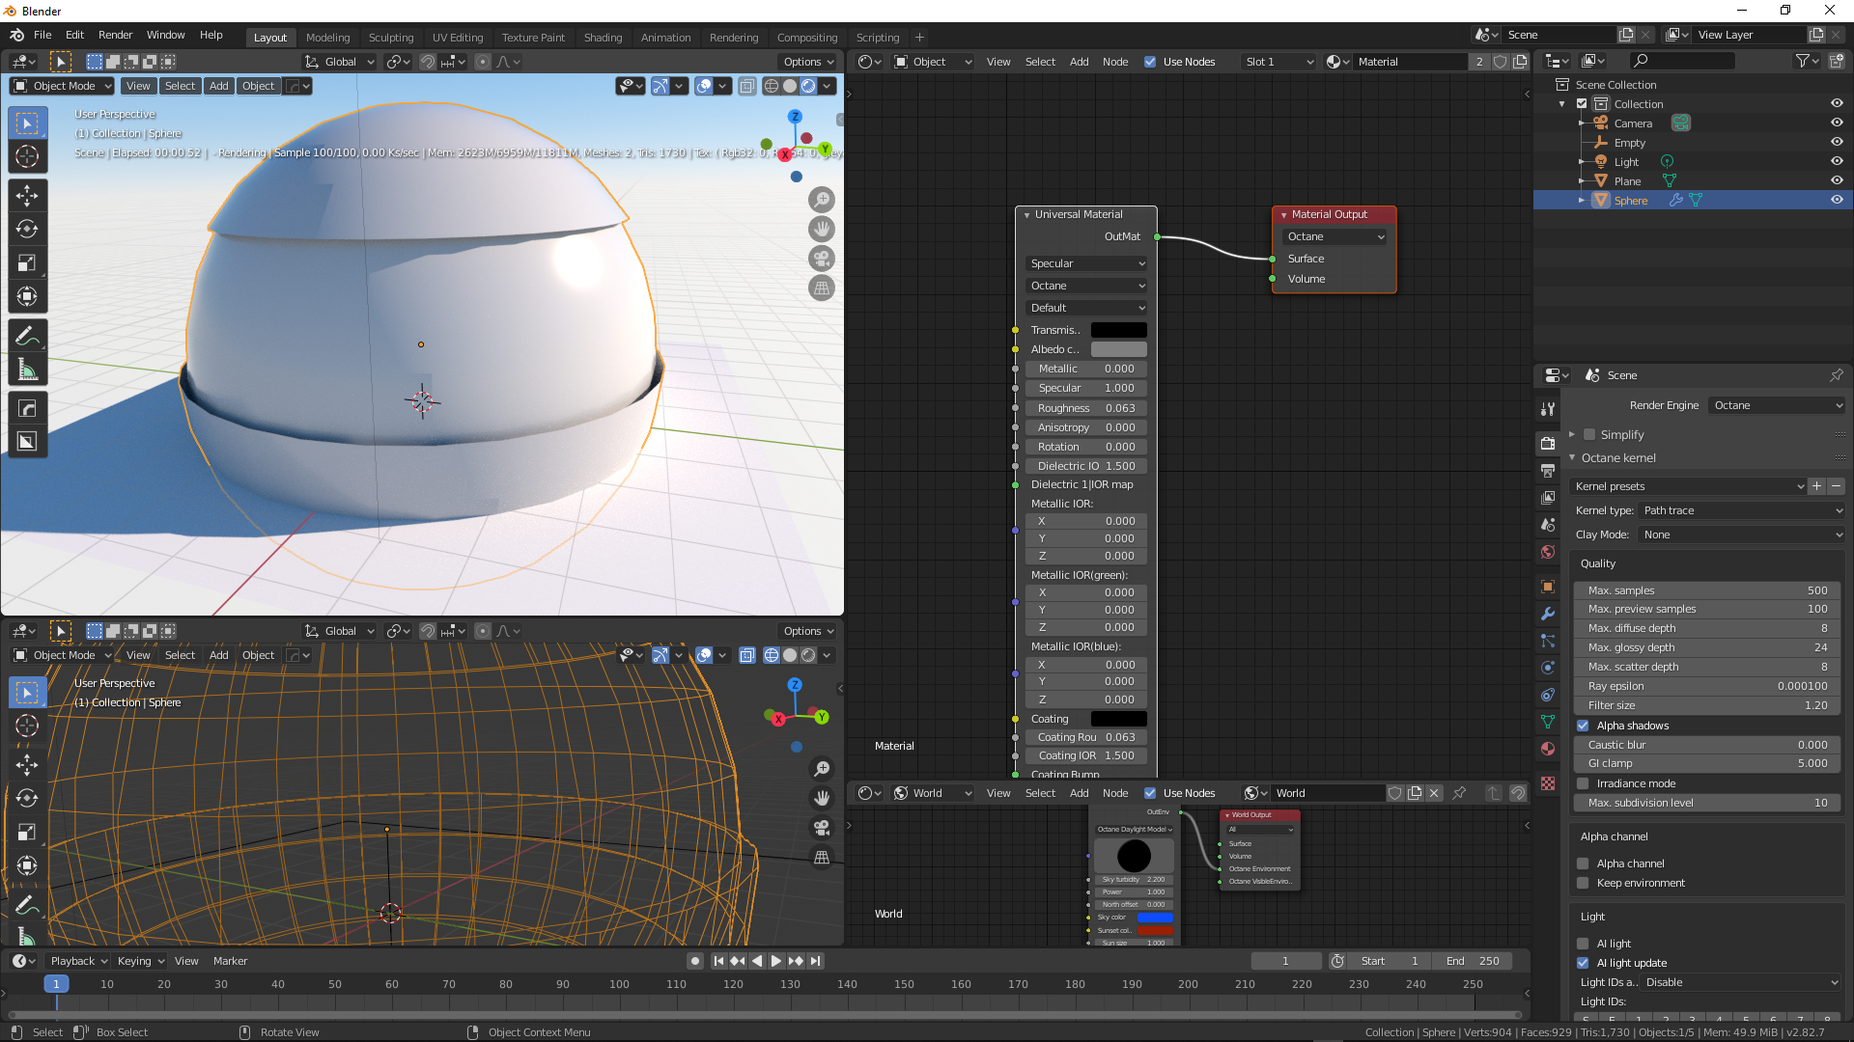Select the Cursor tool in top viewport
The height and width of the screenshot is (1042, 1854).
pyautogui.click(x=27, y=156)
